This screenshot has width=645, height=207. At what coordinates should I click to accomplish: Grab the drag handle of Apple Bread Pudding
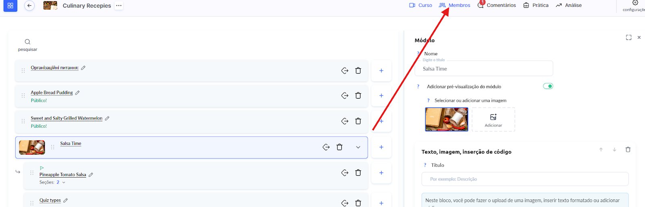[23, 95]
